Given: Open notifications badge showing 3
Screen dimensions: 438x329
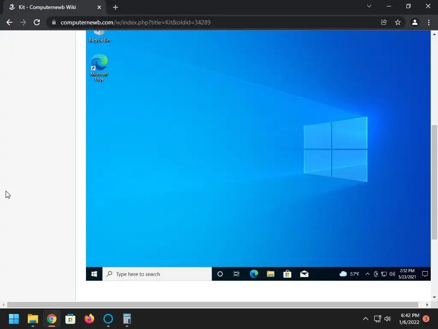Looking at the screenshot, I should tap(426, 319).
